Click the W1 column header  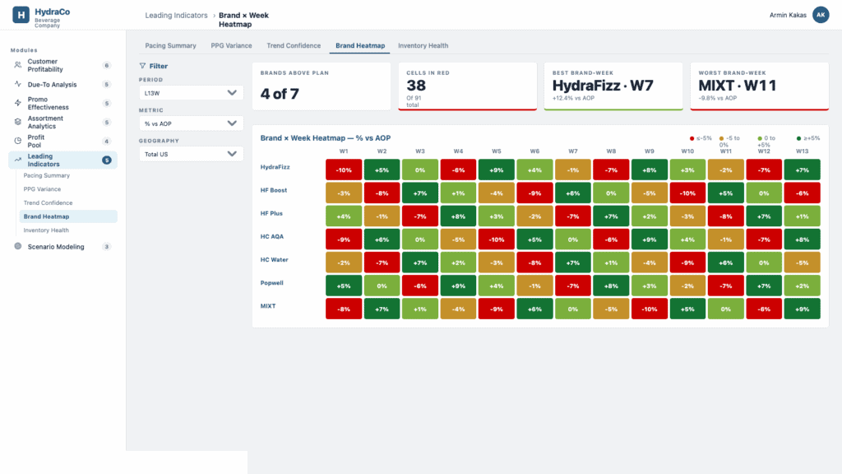[x=344, y=151]
